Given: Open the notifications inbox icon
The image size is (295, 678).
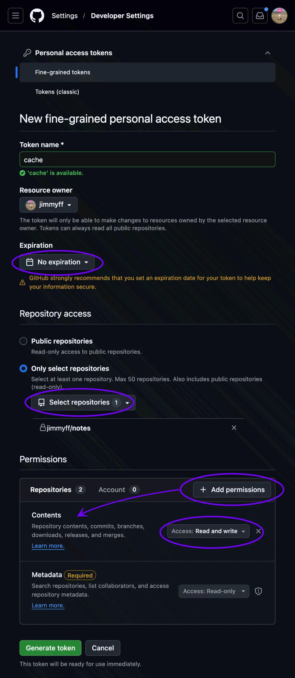Looking at the screenshot, I should [260, 15].
